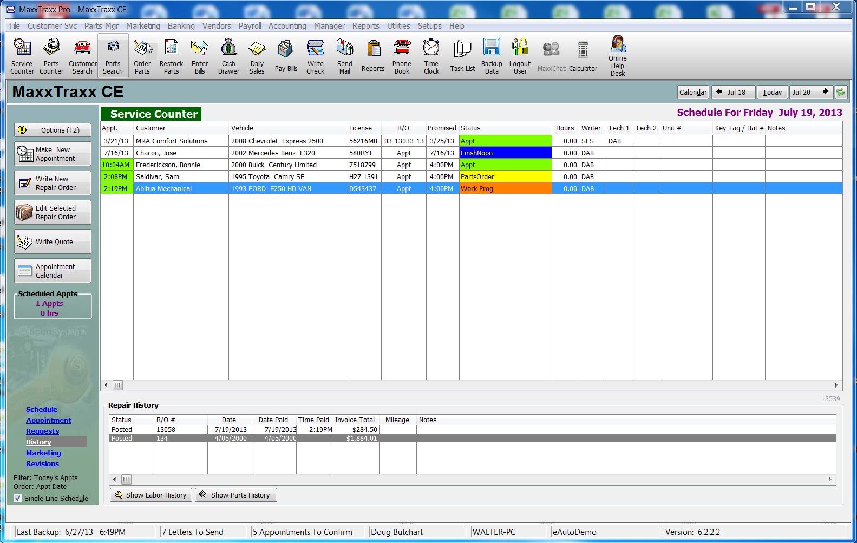Open MaxxChat

coord(551,56)
